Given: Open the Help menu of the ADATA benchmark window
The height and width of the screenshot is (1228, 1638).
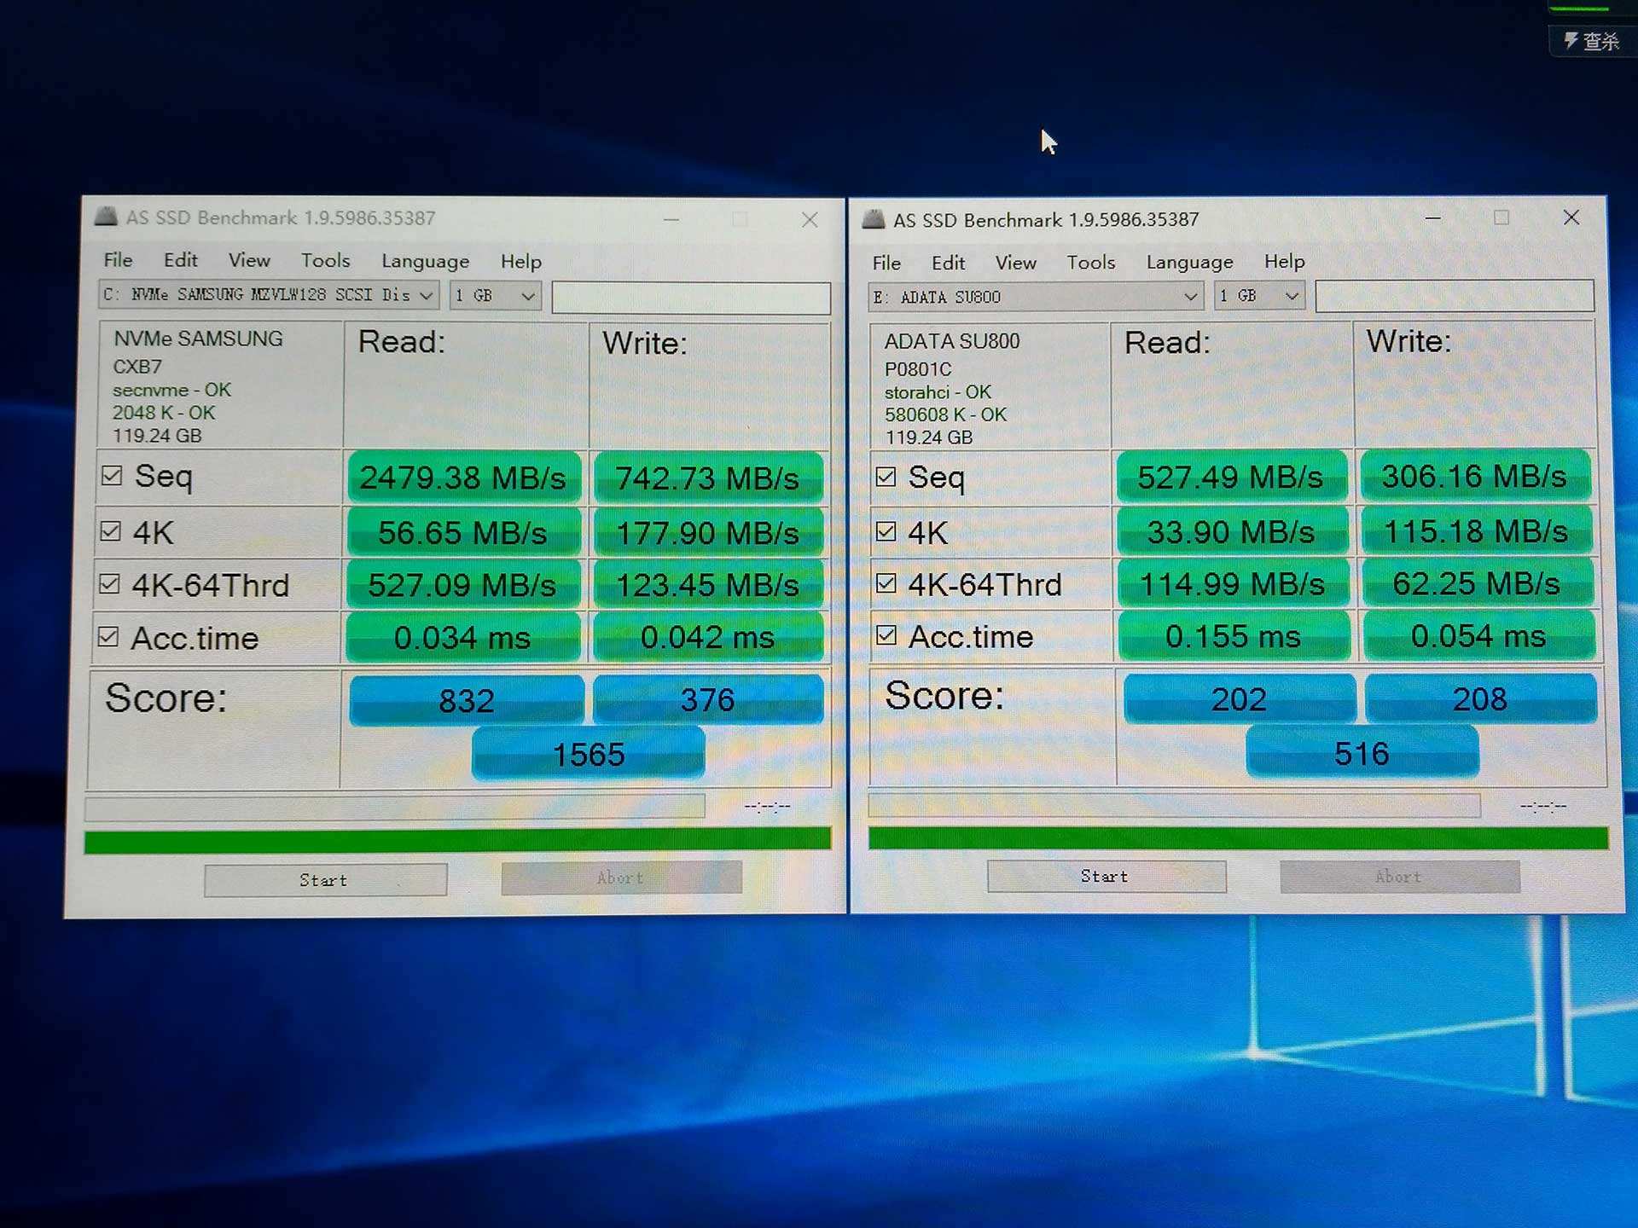Looking at the screenshot, I should coord(1285,263).
